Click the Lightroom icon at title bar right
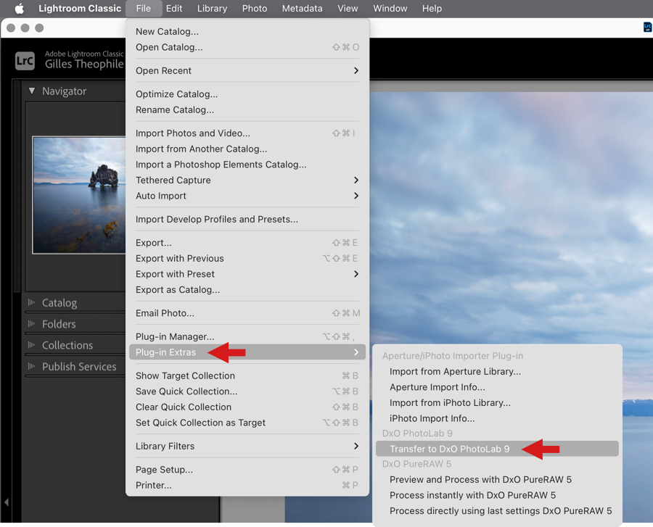Image resolution: width=653 pixels, height=527 pixels. pos(647,28)
